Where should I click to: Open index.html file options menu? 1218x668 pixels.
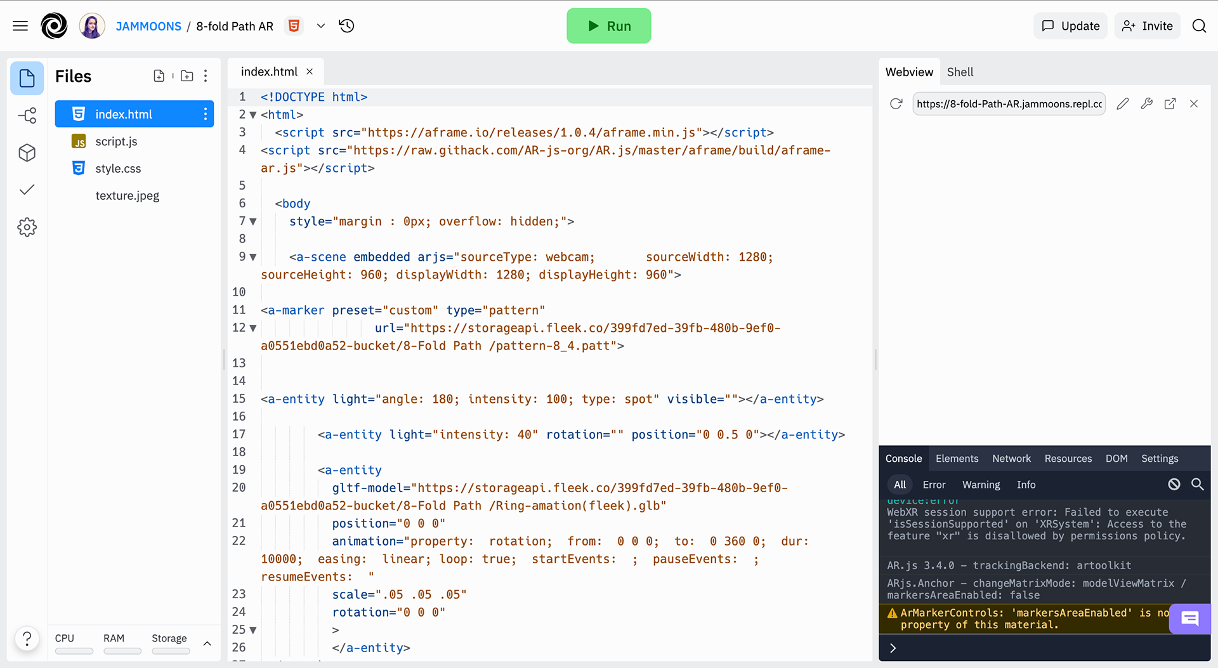206,114
